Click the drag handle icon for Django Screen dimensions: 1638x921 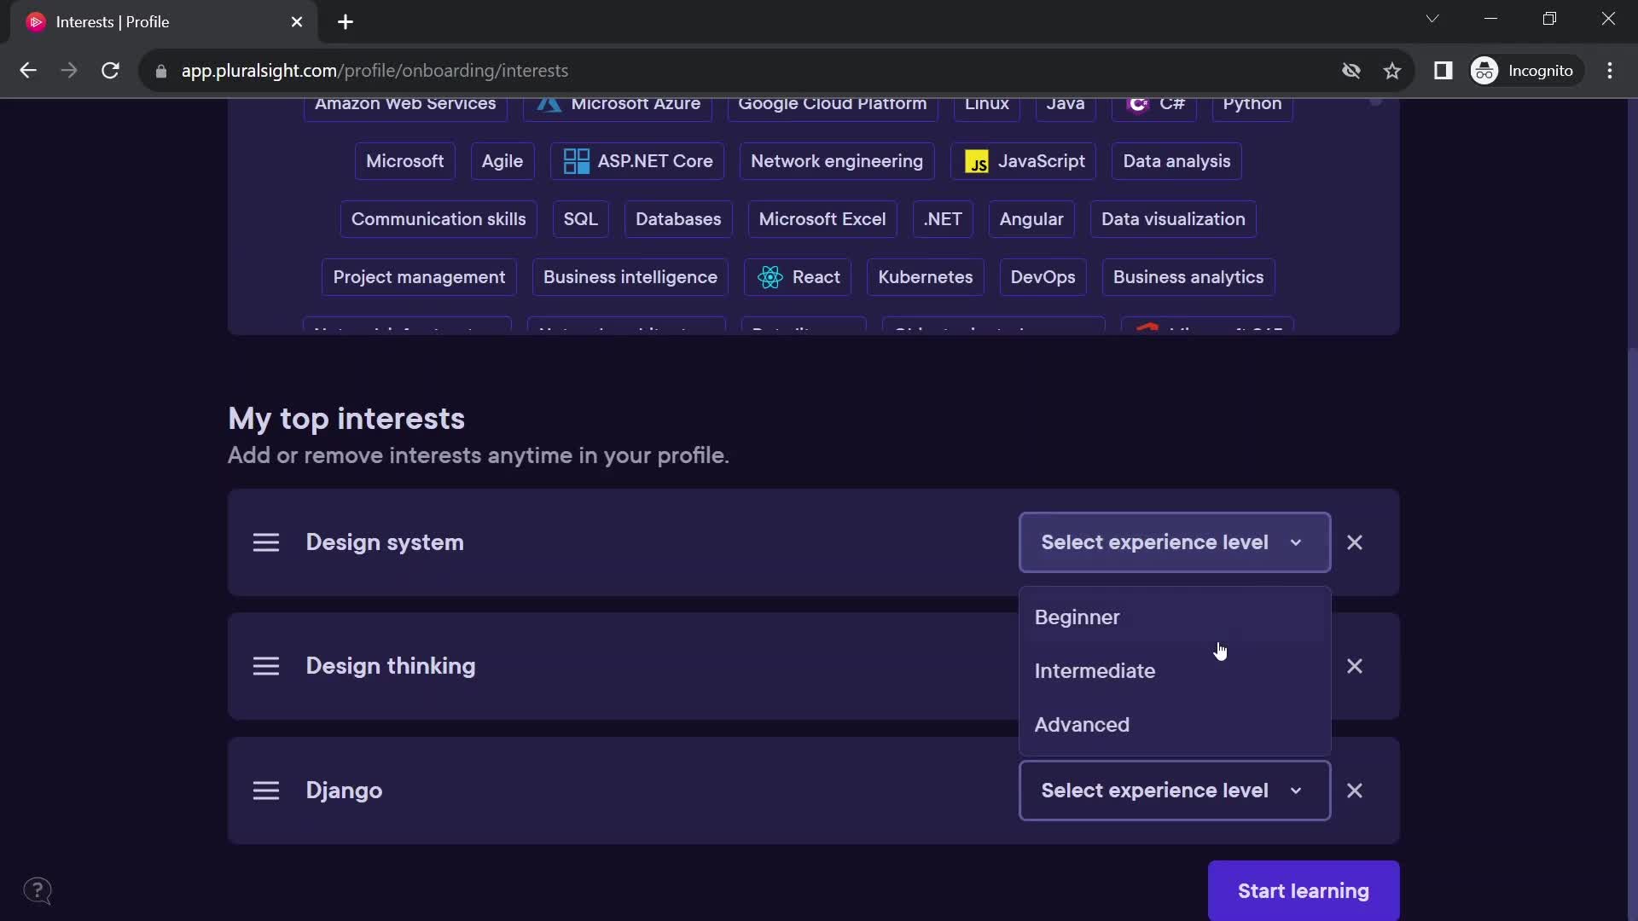pyautogui.click(x=267, y=790)
